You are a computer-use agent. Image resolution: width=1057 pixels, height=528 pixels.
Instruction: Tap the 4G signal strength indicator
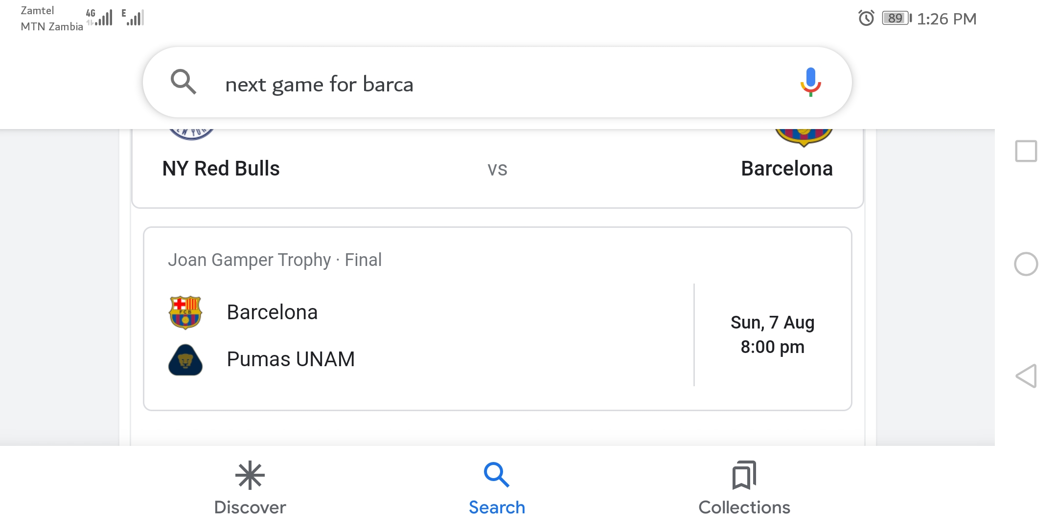pos(99,18)
